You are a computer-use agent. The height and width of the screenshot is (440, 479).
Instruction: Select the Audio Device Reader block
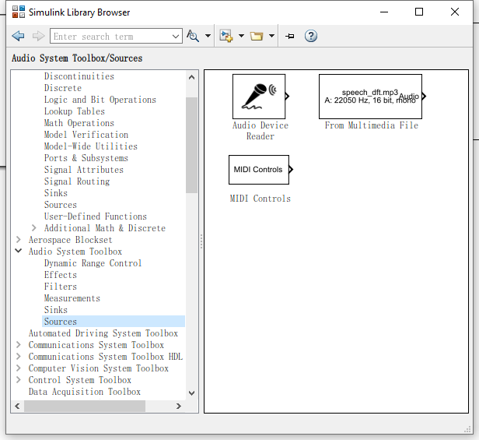click(259, 97)
